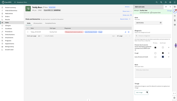Go to the previous page arrow

coord(126,36)
